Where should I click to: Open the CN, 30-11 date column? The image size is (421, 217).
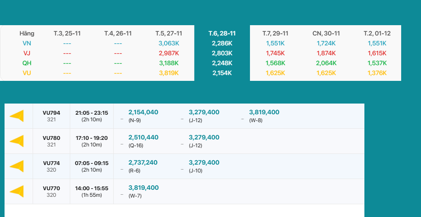326,33
